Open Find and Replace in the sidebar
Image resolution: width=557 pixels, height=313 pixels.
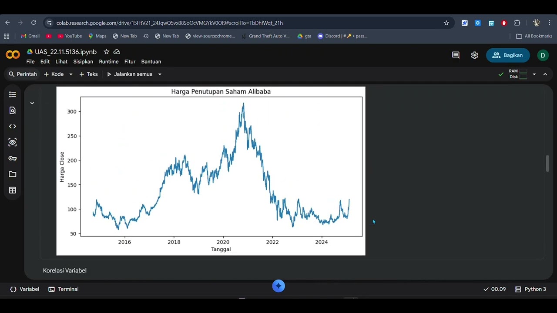click(13, 110)
